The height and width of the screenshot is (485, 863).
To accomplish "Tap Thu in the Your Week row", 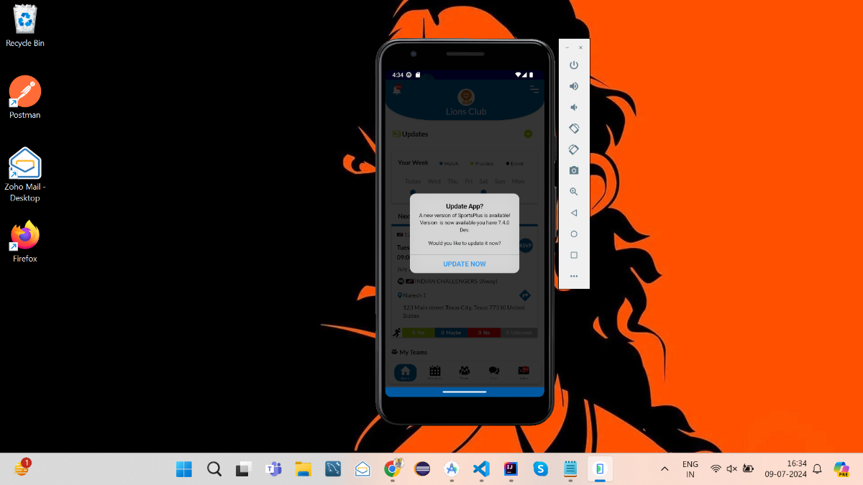I will 452,181.
